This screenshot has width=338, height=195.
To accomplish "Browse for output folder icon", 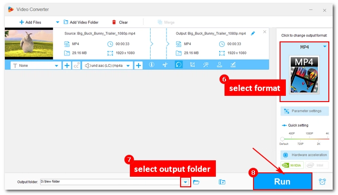I will coord(196,182).
